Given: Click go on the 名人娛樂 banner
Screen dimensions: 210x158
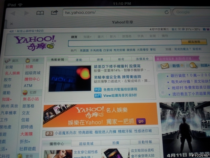Looking at the screenshot, I should coord(141,121).
